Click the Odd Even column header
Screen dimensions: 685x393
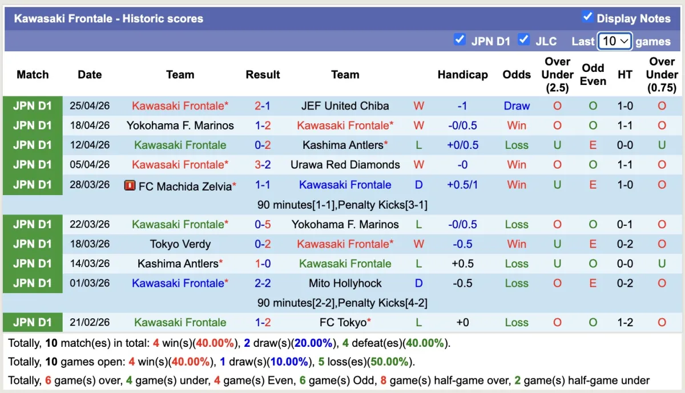(593, 75)
